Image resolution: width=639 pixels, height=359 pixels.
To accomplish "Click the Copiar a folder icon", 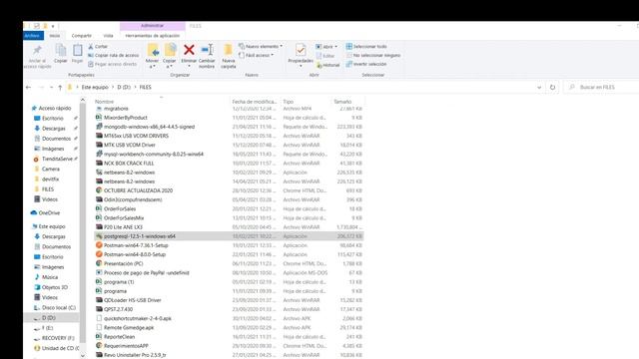I will pyautogui.click(x=170, y=51).
